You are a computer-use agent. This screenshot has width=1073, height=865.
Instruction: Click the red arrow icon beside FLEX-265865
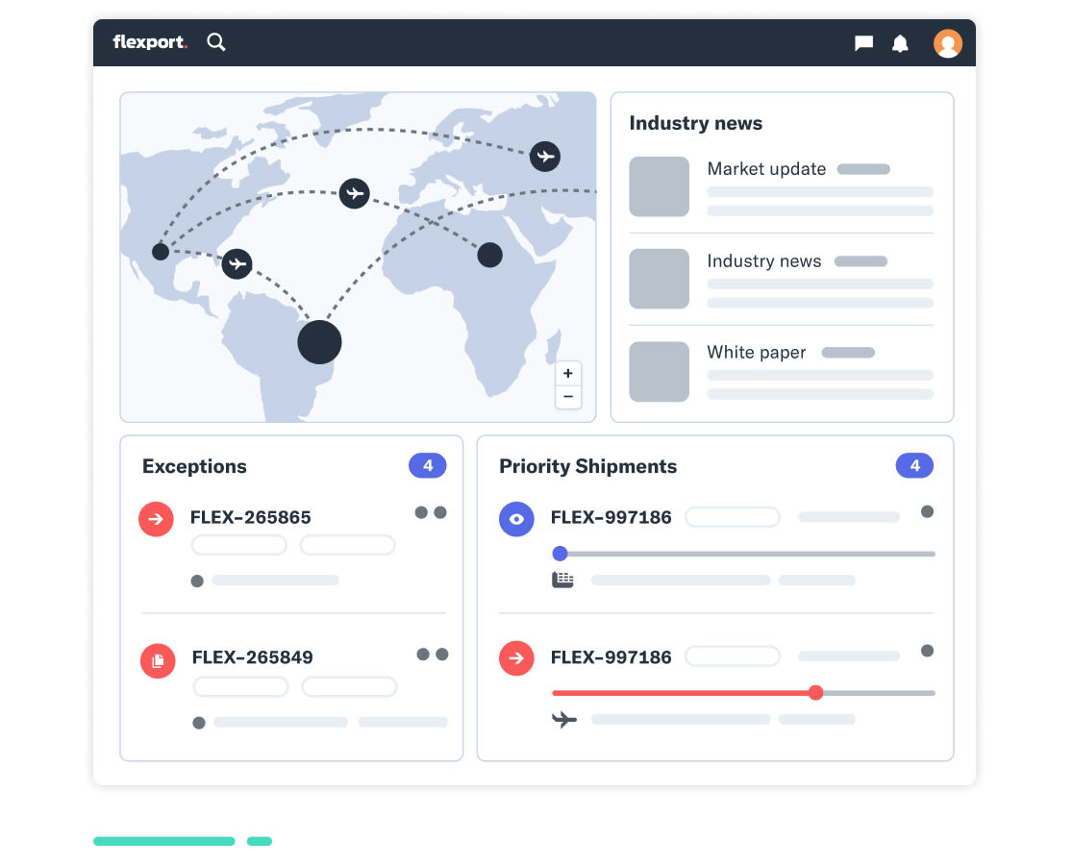pos(156,519)
